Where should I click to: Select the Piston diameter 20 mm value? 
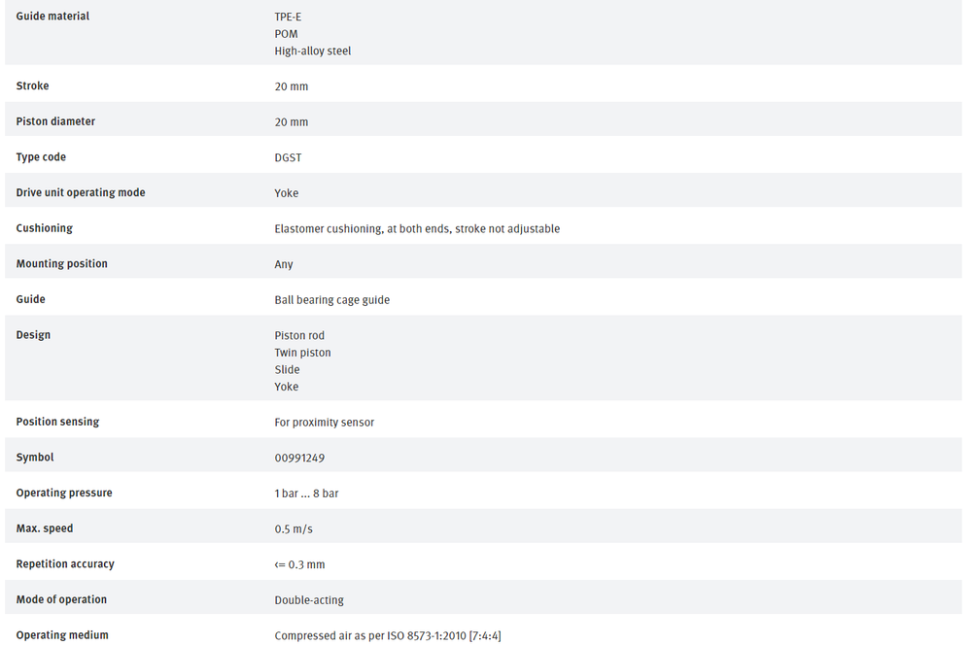292,122
